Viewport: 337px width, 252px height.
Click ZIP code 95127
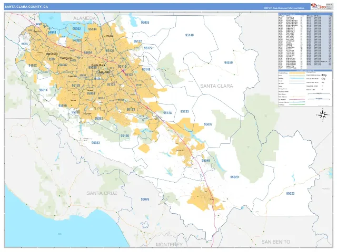(148, 48)
